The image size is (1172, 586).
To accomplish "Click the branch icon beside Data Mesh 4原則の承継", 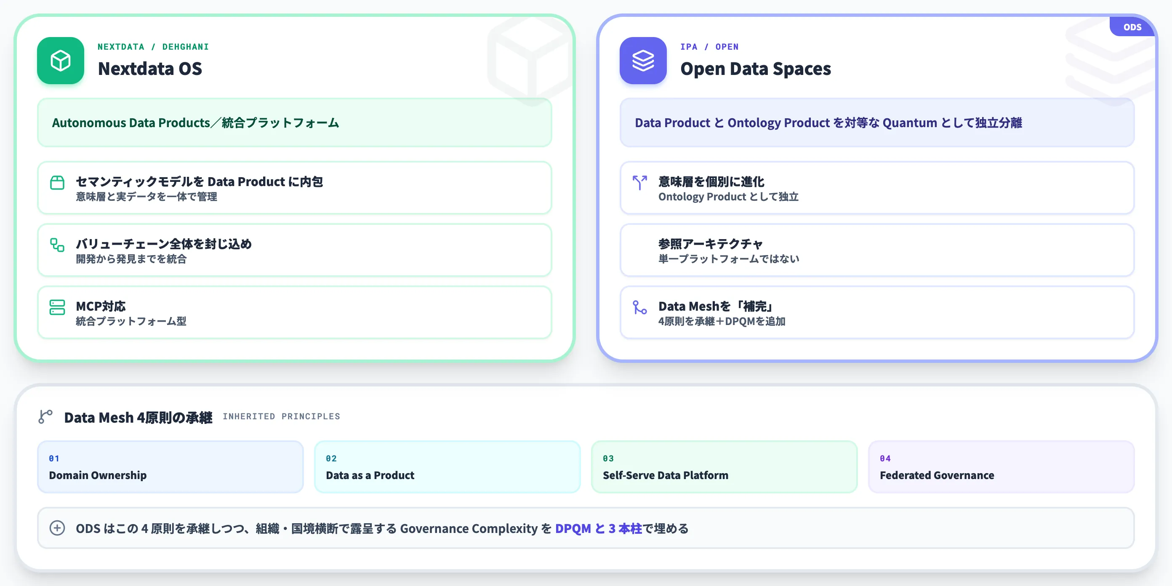I will click(45, 417).
